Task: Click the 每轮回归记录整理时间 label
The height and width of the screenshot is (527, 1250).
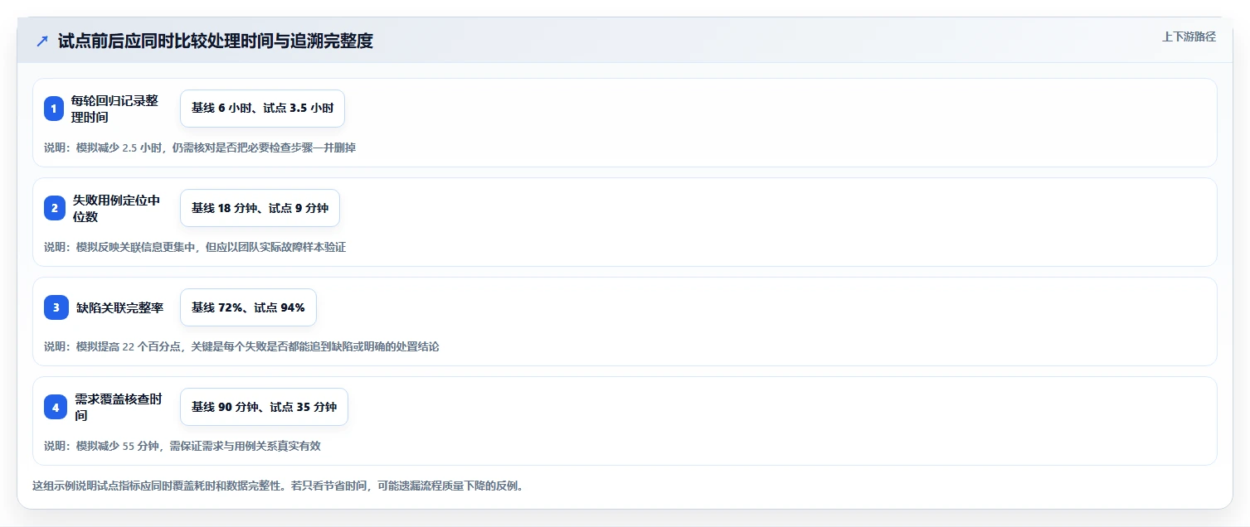Action: coord(114,109)
